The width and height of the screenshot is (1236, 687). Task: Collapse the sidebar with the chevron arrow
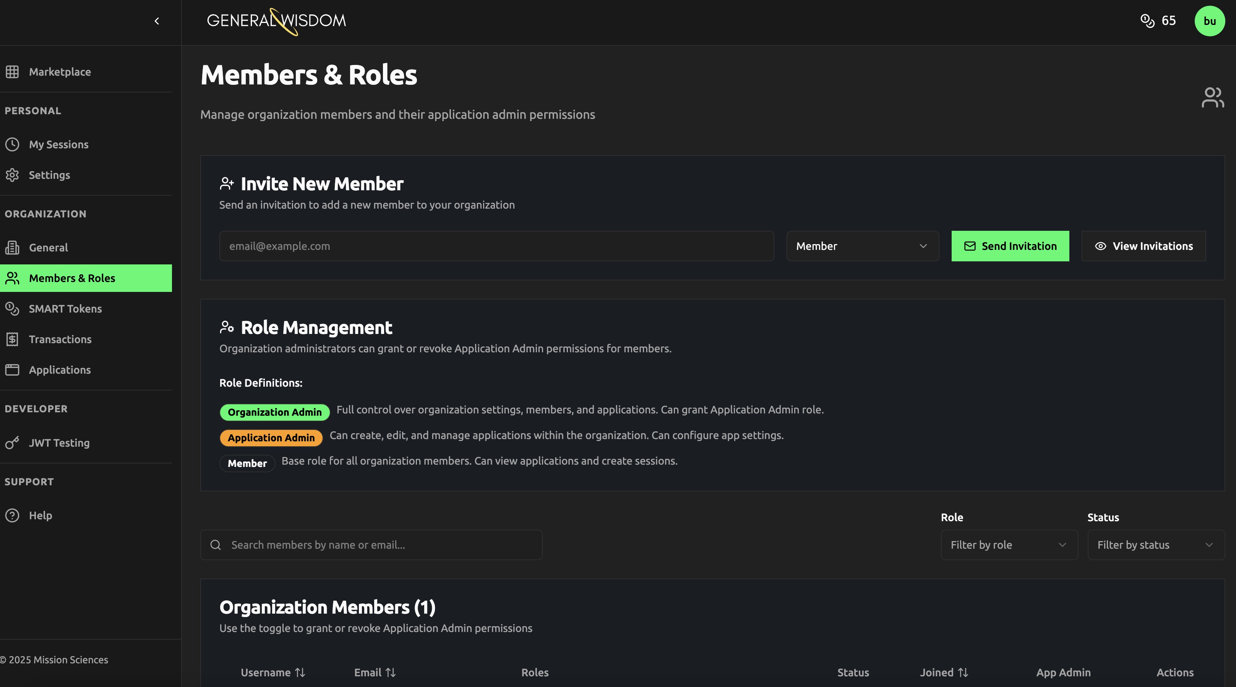(157, 21)
